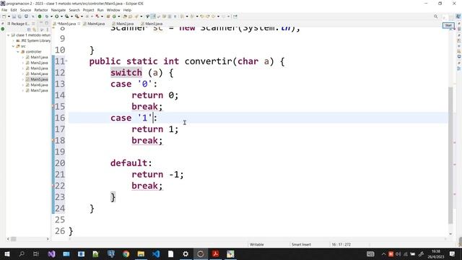This screenshot has width=462, height=260.
Task: Expand Main1.java in the tree
Action: pos(23,57)
